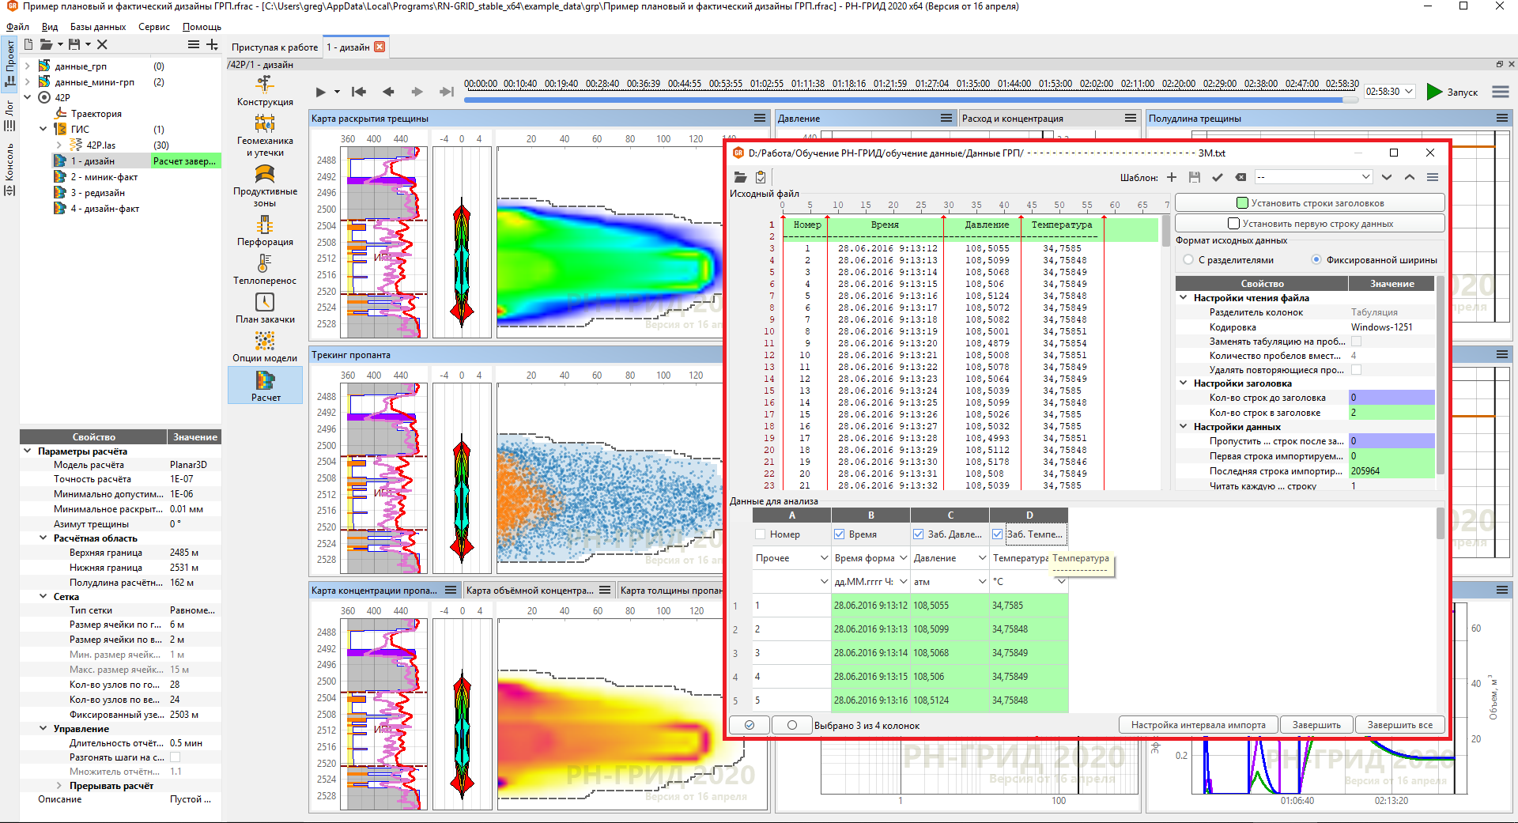Open Полудлина трещины panel menu icon
This screenshot has height=823, width=1518.
(1502, 118)
